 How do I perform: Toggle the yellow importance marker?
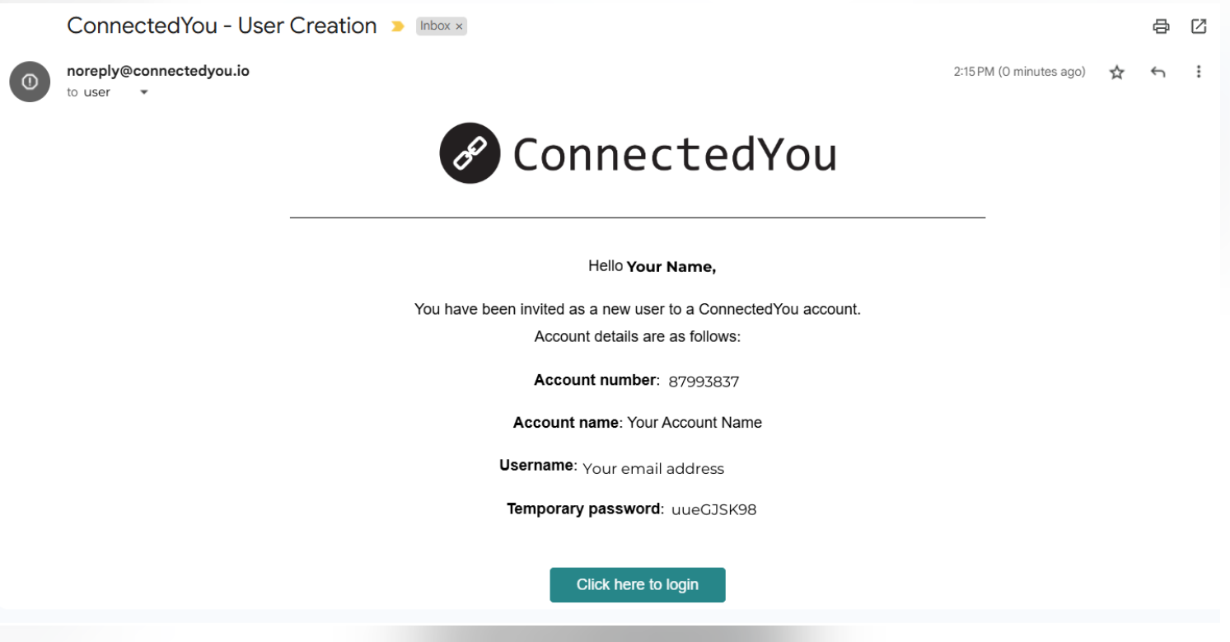[398, 26]
